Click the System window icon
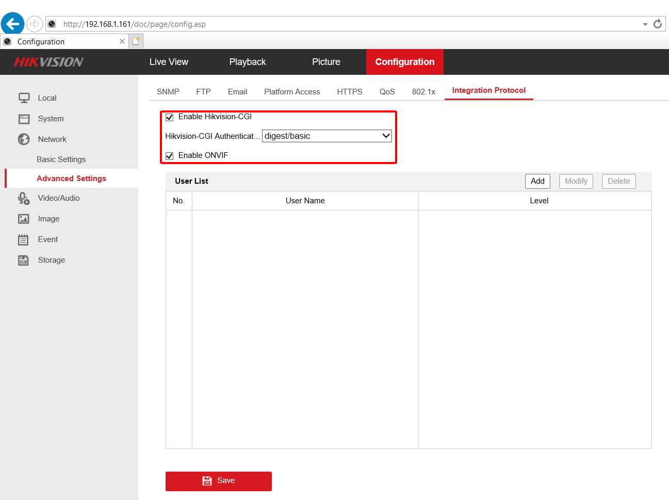Image resolution: width=669 pixels, height=500 pixels. pyautogui.click(x=24, y=119)
